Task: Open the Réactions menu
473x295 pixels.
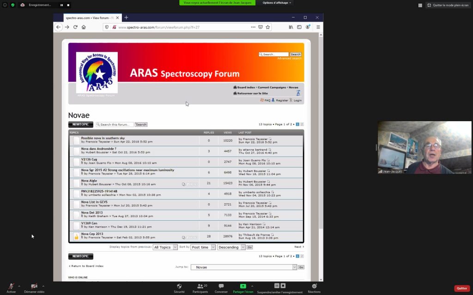Action: 314,288
